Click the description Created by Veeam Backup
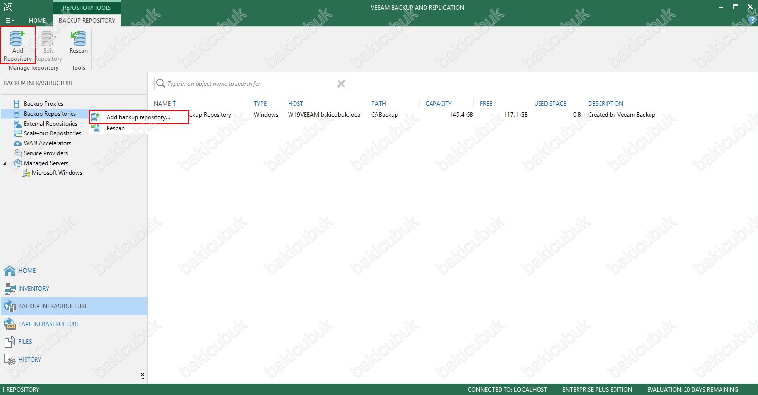Viewport: 758px width, 395px height. (x=622, y=115)
